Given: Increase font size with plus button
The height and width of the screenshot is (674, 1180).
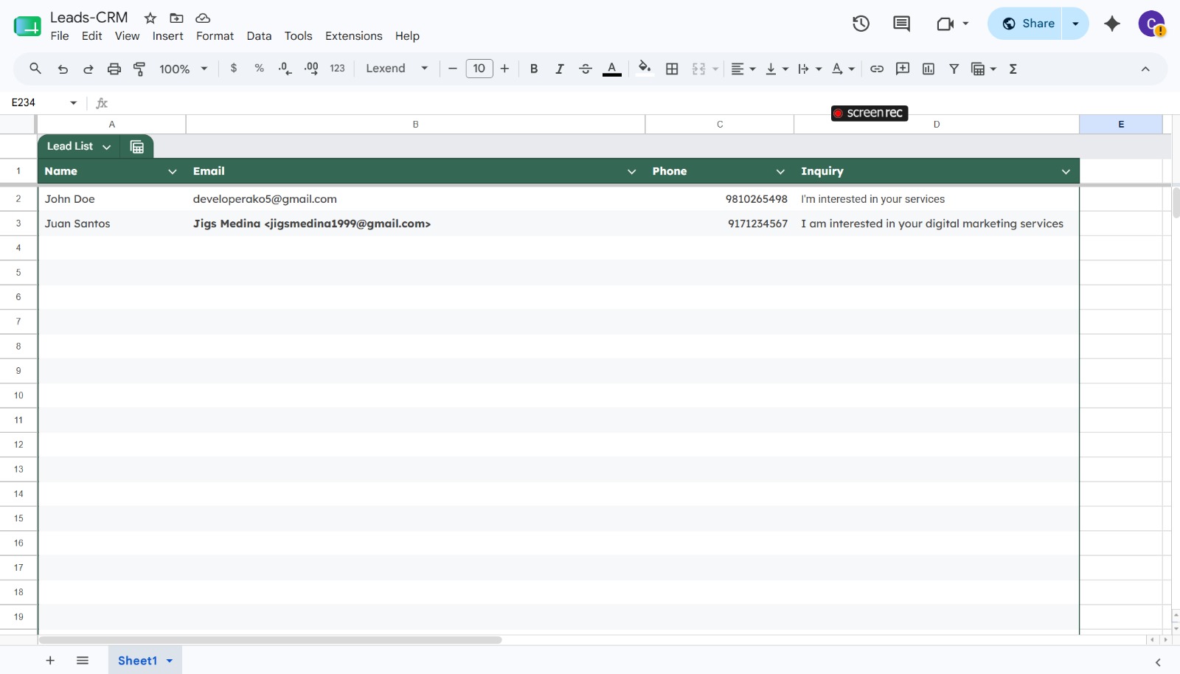Looking at the screenshot, I should pos(504,69).
